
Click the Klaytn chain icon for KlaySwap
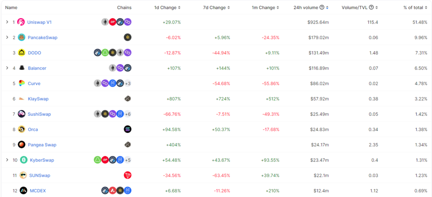pyautogui.click(x=127, y=99)
